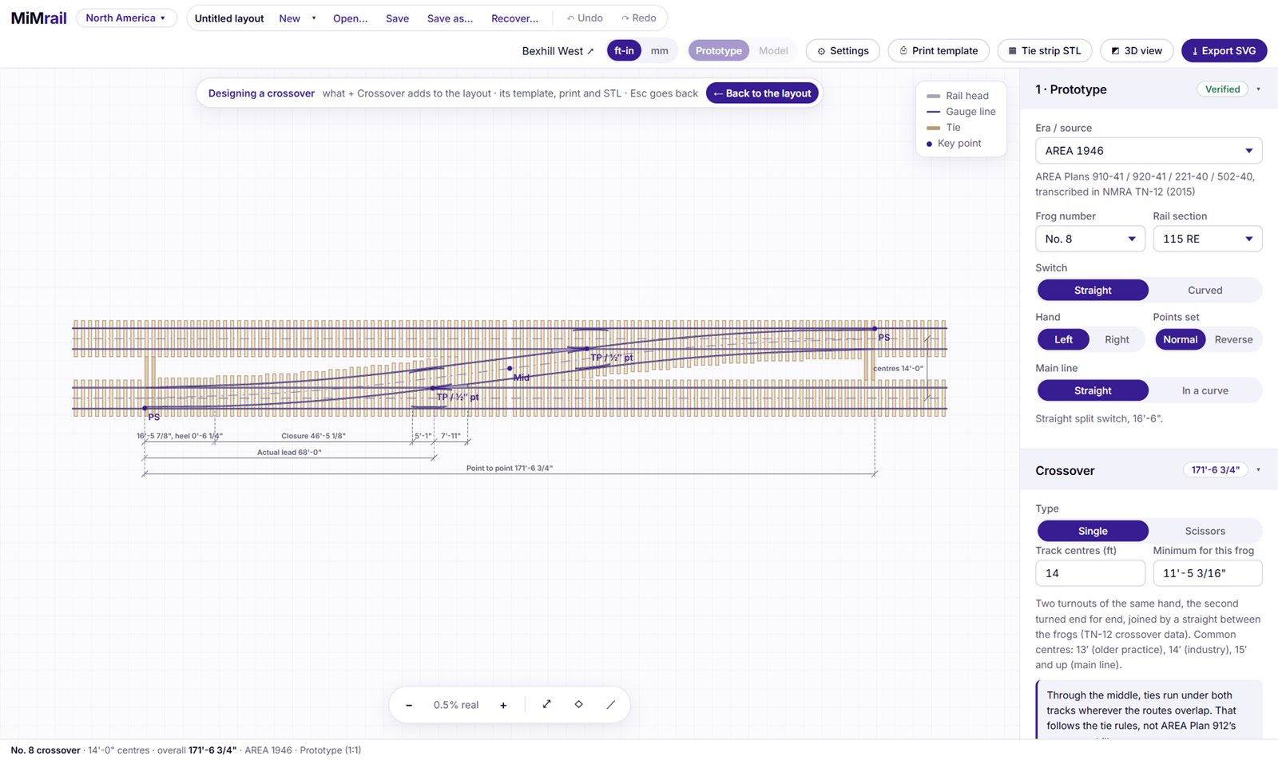This screenshot has width=1278, height=760.
Task: Redo the last undone change
Action: click(x=639, y=18)
